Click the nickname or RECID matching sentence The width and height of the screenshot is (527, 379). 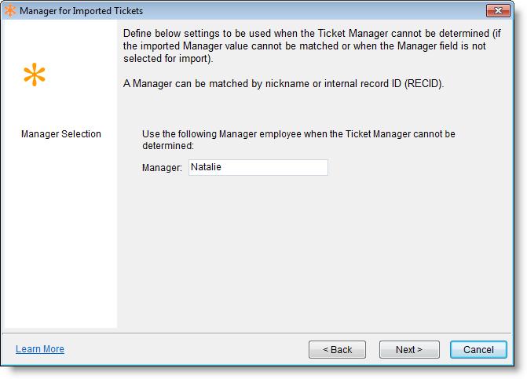coord(284,84)
